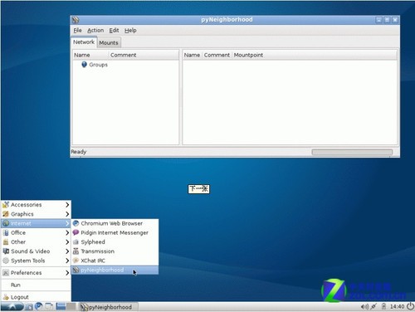Switch to the first blue workspace in the pager
This screenshot has height=312, width=415.
[x=61, y=306]
